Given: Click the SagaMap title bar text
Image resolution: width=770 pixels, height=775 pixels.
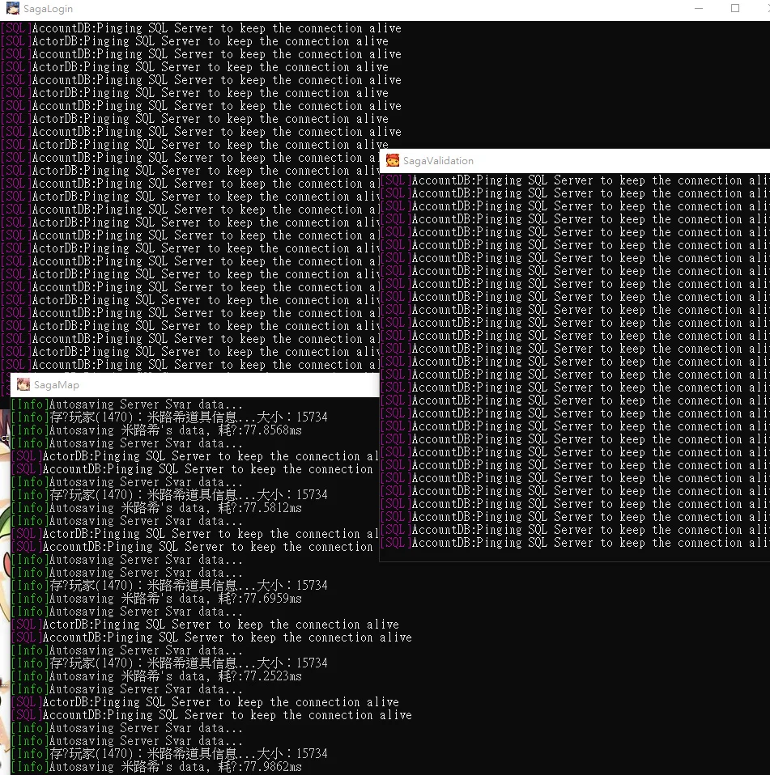Looking at the screenshot, I should pyautogui.click(x=57, y=384).
